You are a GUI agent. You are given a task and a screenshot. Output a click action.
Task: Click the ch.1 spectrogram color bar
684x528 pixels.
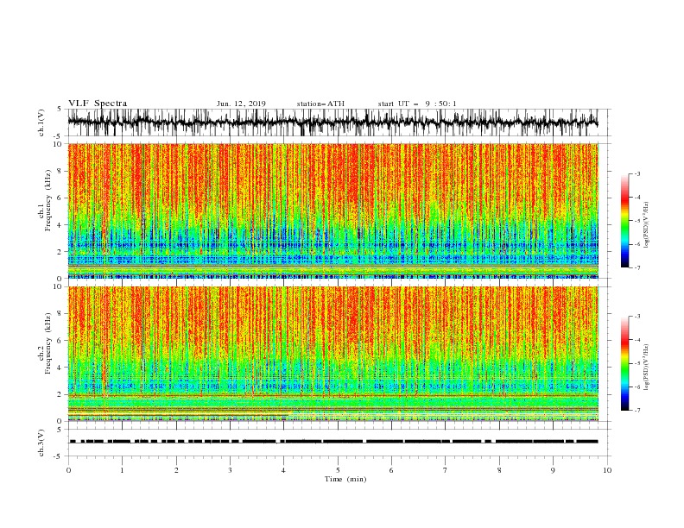point(624,221)
